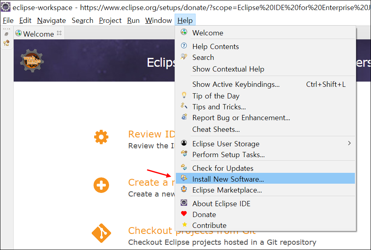This screenshot has width=371, height=250.
Task: Open the Run menu
Action: pyautogui.click(x=133, y=20)
